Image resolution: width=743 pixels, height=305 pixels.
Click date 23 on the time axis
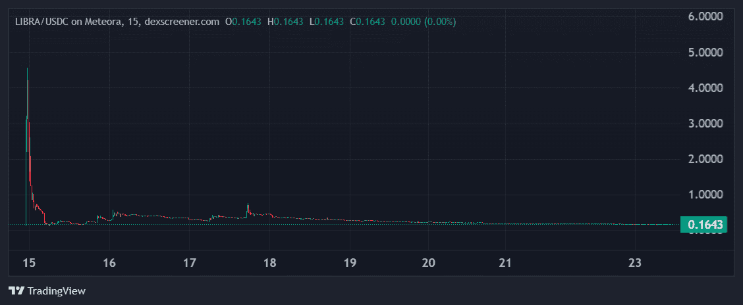coord(635,264)
